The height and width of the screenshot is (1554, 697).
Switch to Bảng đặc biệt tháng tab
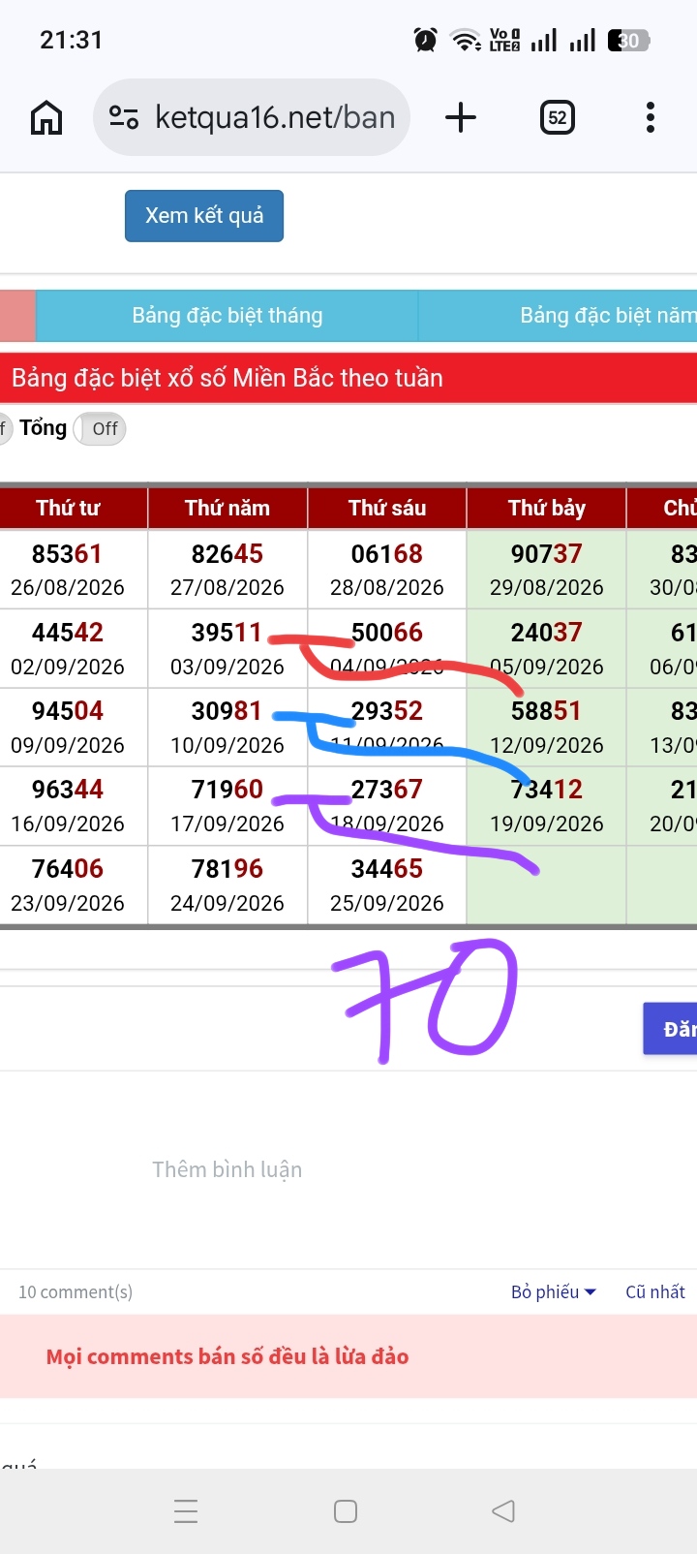227,316
